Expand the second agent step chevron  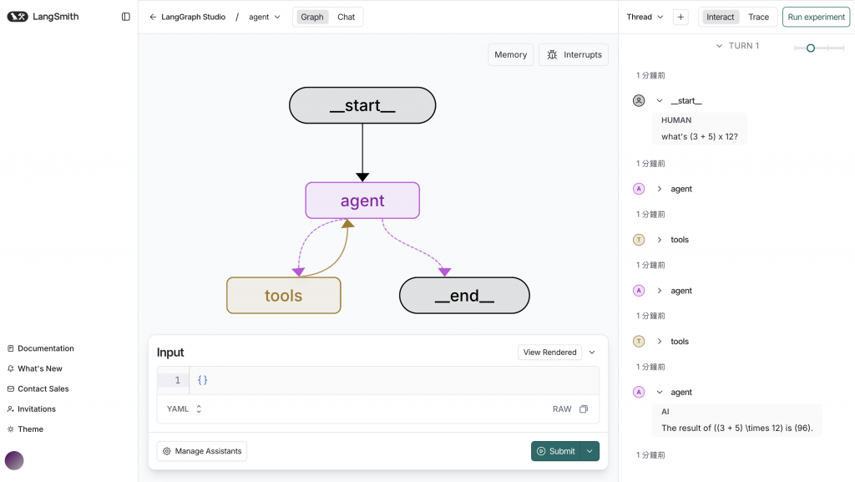tap(660, 291)
